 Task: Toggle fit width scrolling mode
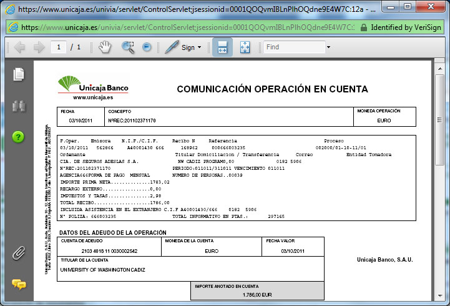(222, 47)
